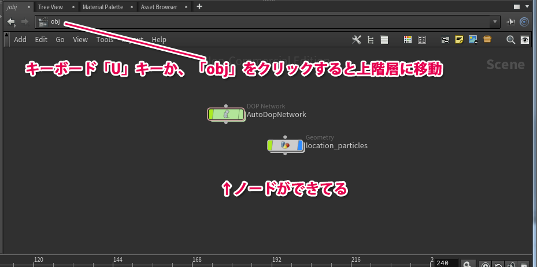Jump to frame 144 on timeline
This screenshot has height=267, width=537.
click(x=118, y=260)
